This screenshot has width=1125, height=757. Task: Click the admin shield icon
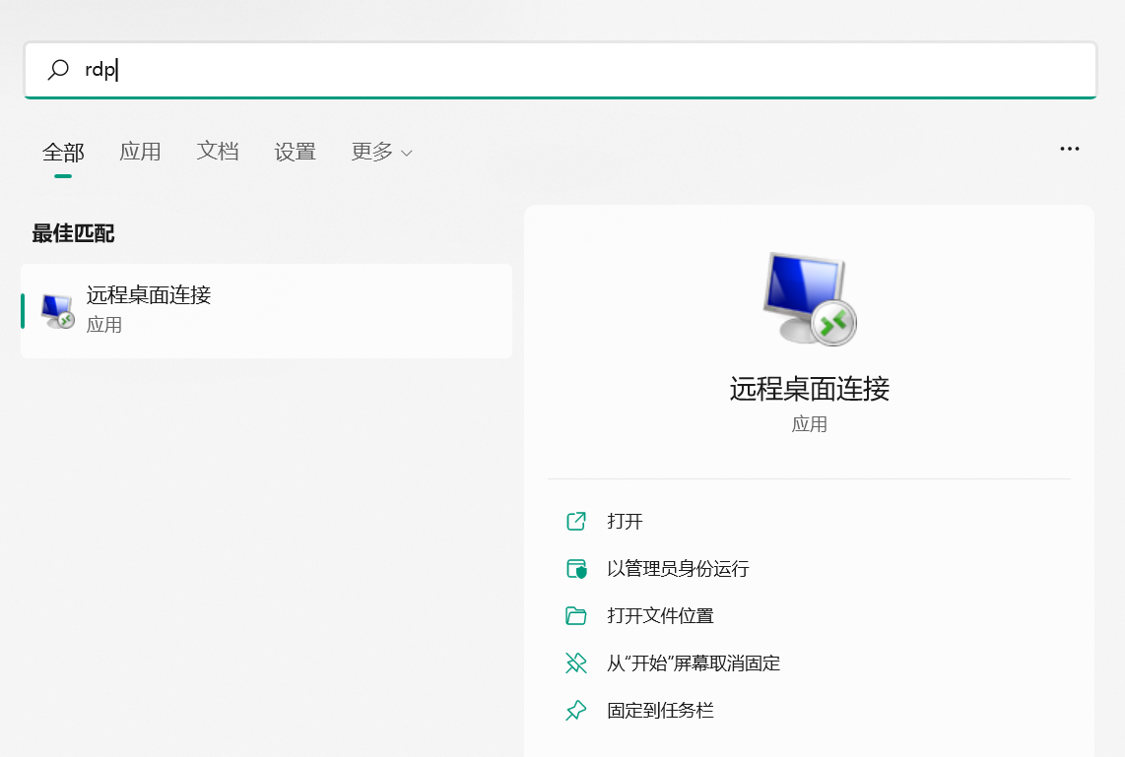point(576,568)
